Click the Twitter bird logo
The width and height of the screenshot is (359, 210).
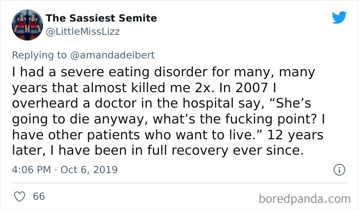pyautogui.click(x=338, y=17)
